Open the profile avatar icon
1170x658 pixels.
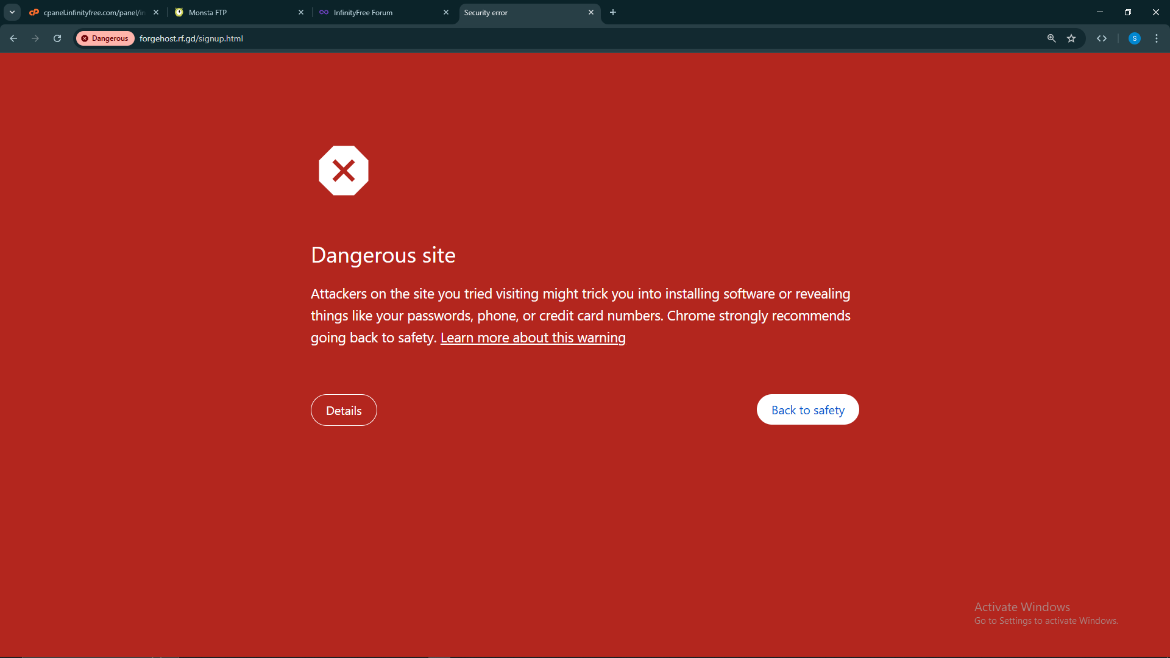click(x=1134, y=38)
